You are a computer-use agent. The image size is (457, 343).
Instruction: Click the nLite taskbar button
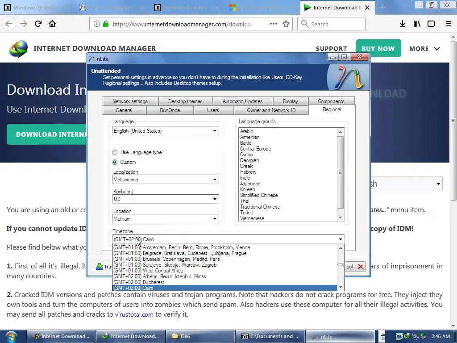pyautogui.click(x=340, y=336)
